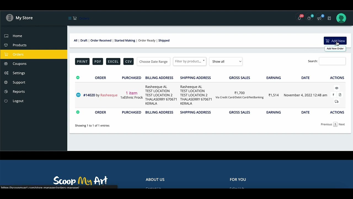Image resolution: width=353 pixels, height=199 pixels.
Task: Filter orders by All status
Action: point(76,40)
